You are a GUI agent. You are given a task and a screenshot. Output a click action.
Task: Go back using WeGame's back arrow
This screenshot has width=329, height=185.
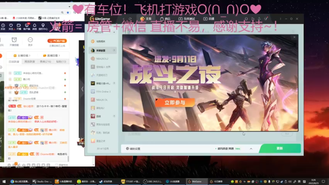[x=124, y=19]
